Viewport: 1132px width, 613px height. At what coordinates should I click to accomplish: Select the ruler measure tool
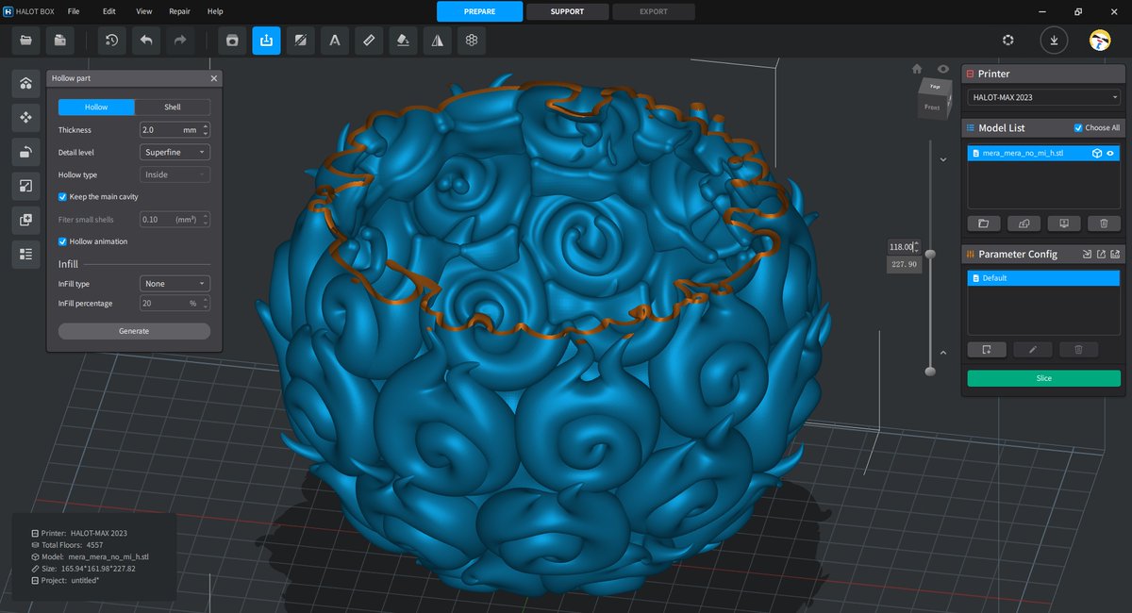(369, 41)
